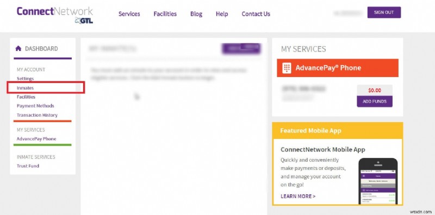Click the ConnectNetwork Mobile App heading
This screenshot has height=215, width=435.
coord(323,150)
